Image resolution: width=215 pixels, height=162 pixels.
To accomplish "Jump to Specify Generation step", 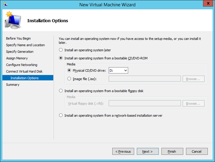I will pos(20,52).
